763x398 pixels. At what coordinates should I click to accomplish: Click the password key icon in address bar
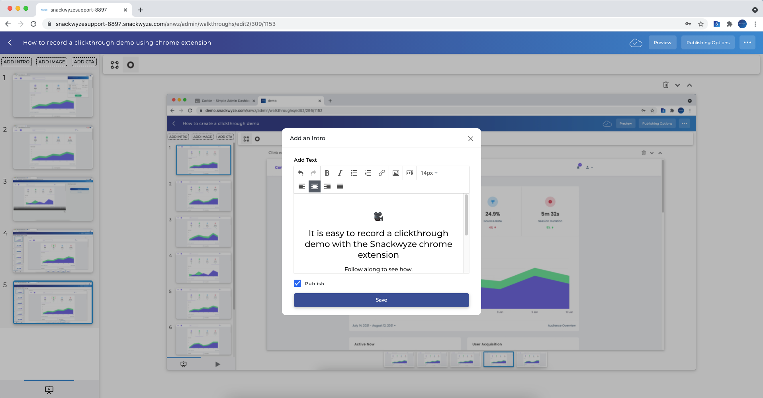(688, 24)
